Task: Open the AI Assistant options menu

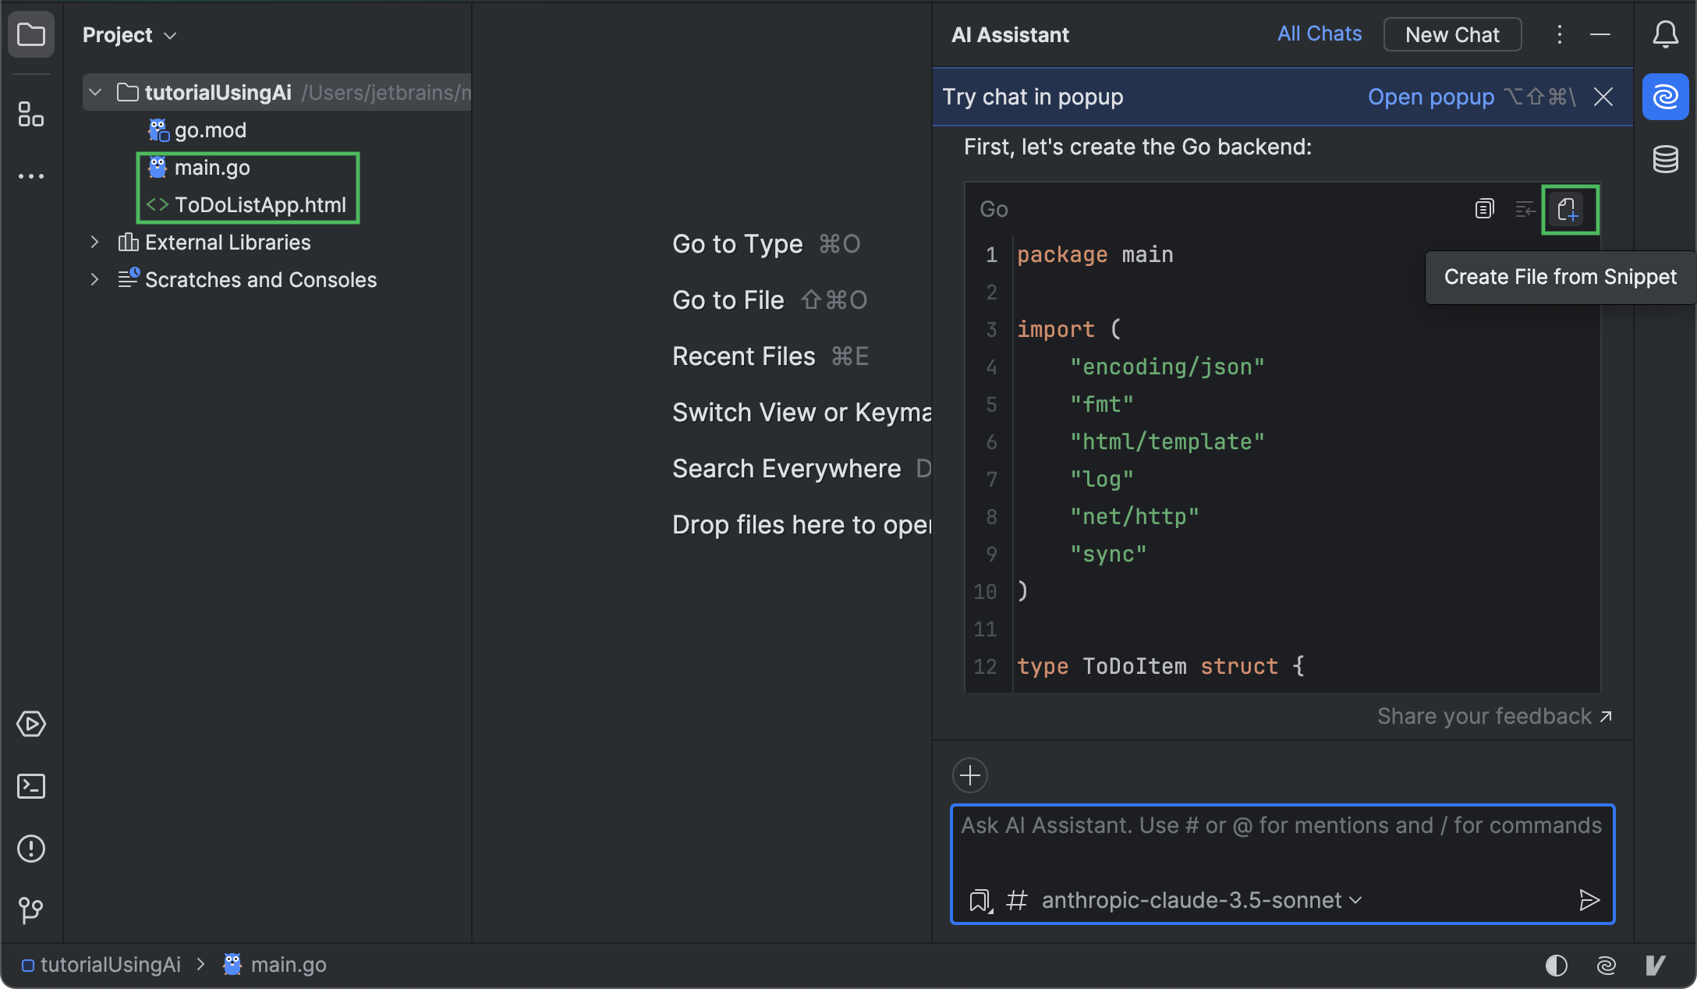Action: coord(1559,34)
